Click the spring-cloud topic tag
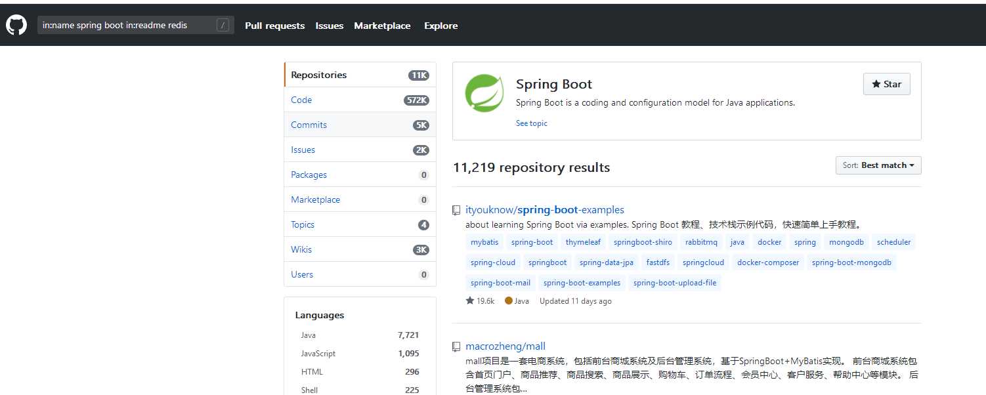 tap(493, 262)
